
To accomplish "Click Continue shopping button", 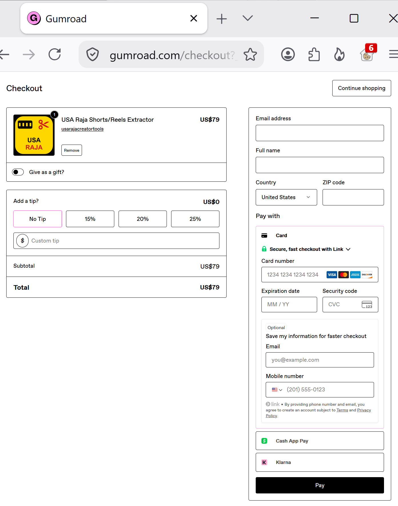I will tap(361, 88).
